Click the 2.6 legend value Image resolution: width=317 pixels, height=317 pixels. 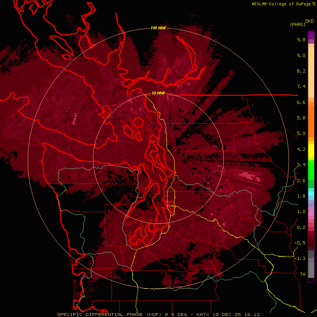point(301,181)
